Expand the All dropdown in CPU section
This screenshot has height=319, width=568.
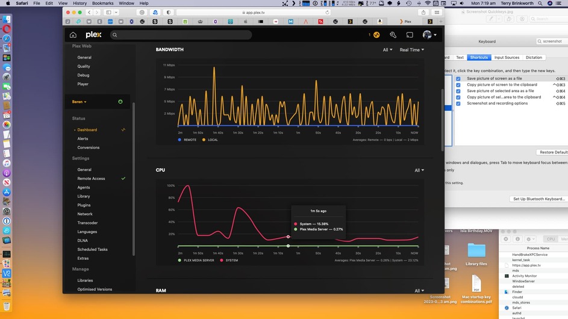pyautogui.click(x=419, y=170)
